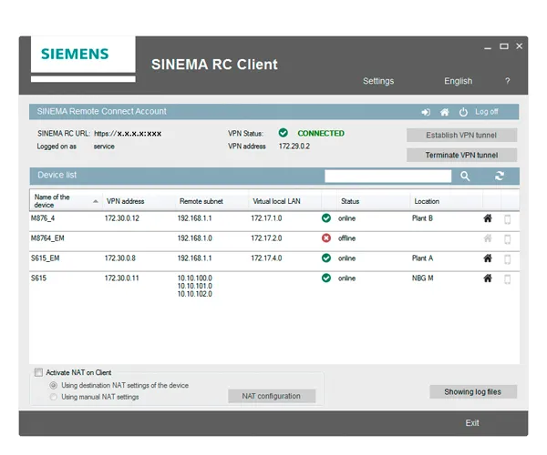Sort by Name of the device column arrow
Image resolution: width=547 pixels, height=455 pixels.
tap(95, 201)
